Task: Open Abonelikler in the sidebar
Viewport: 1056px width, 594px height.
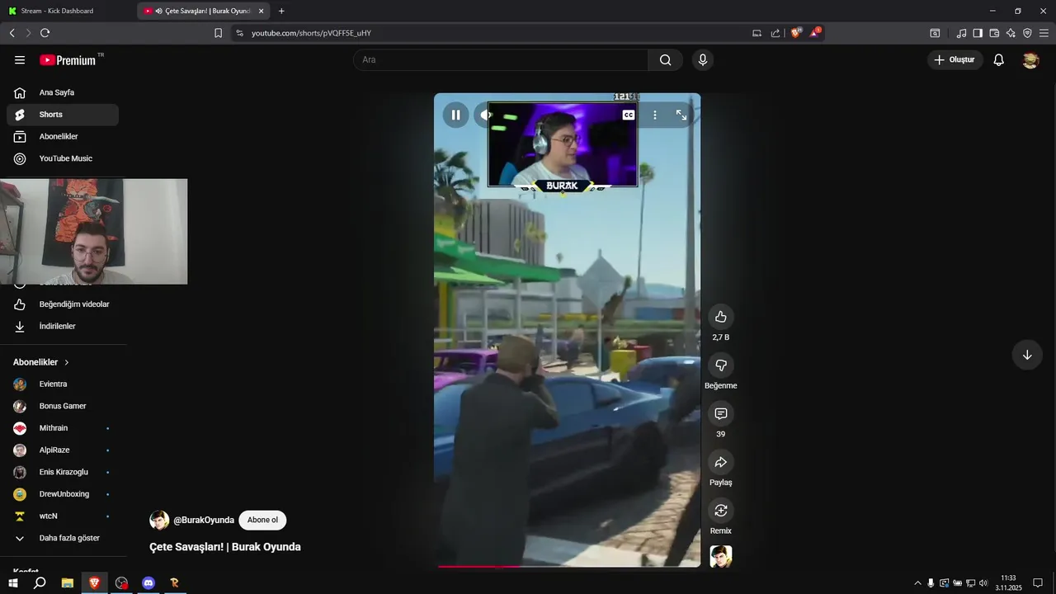Action: (63, 136)
